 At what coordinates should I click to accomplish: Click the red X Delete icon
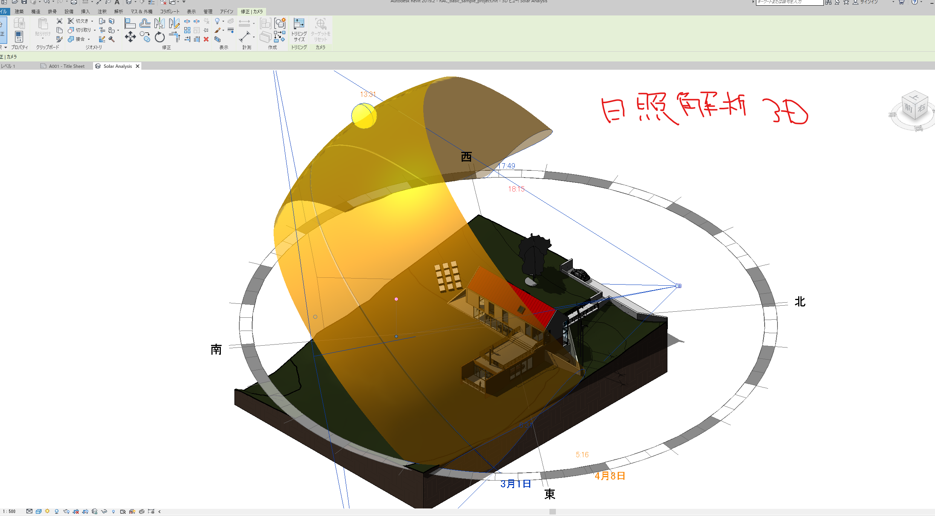(x=206, y=39)
